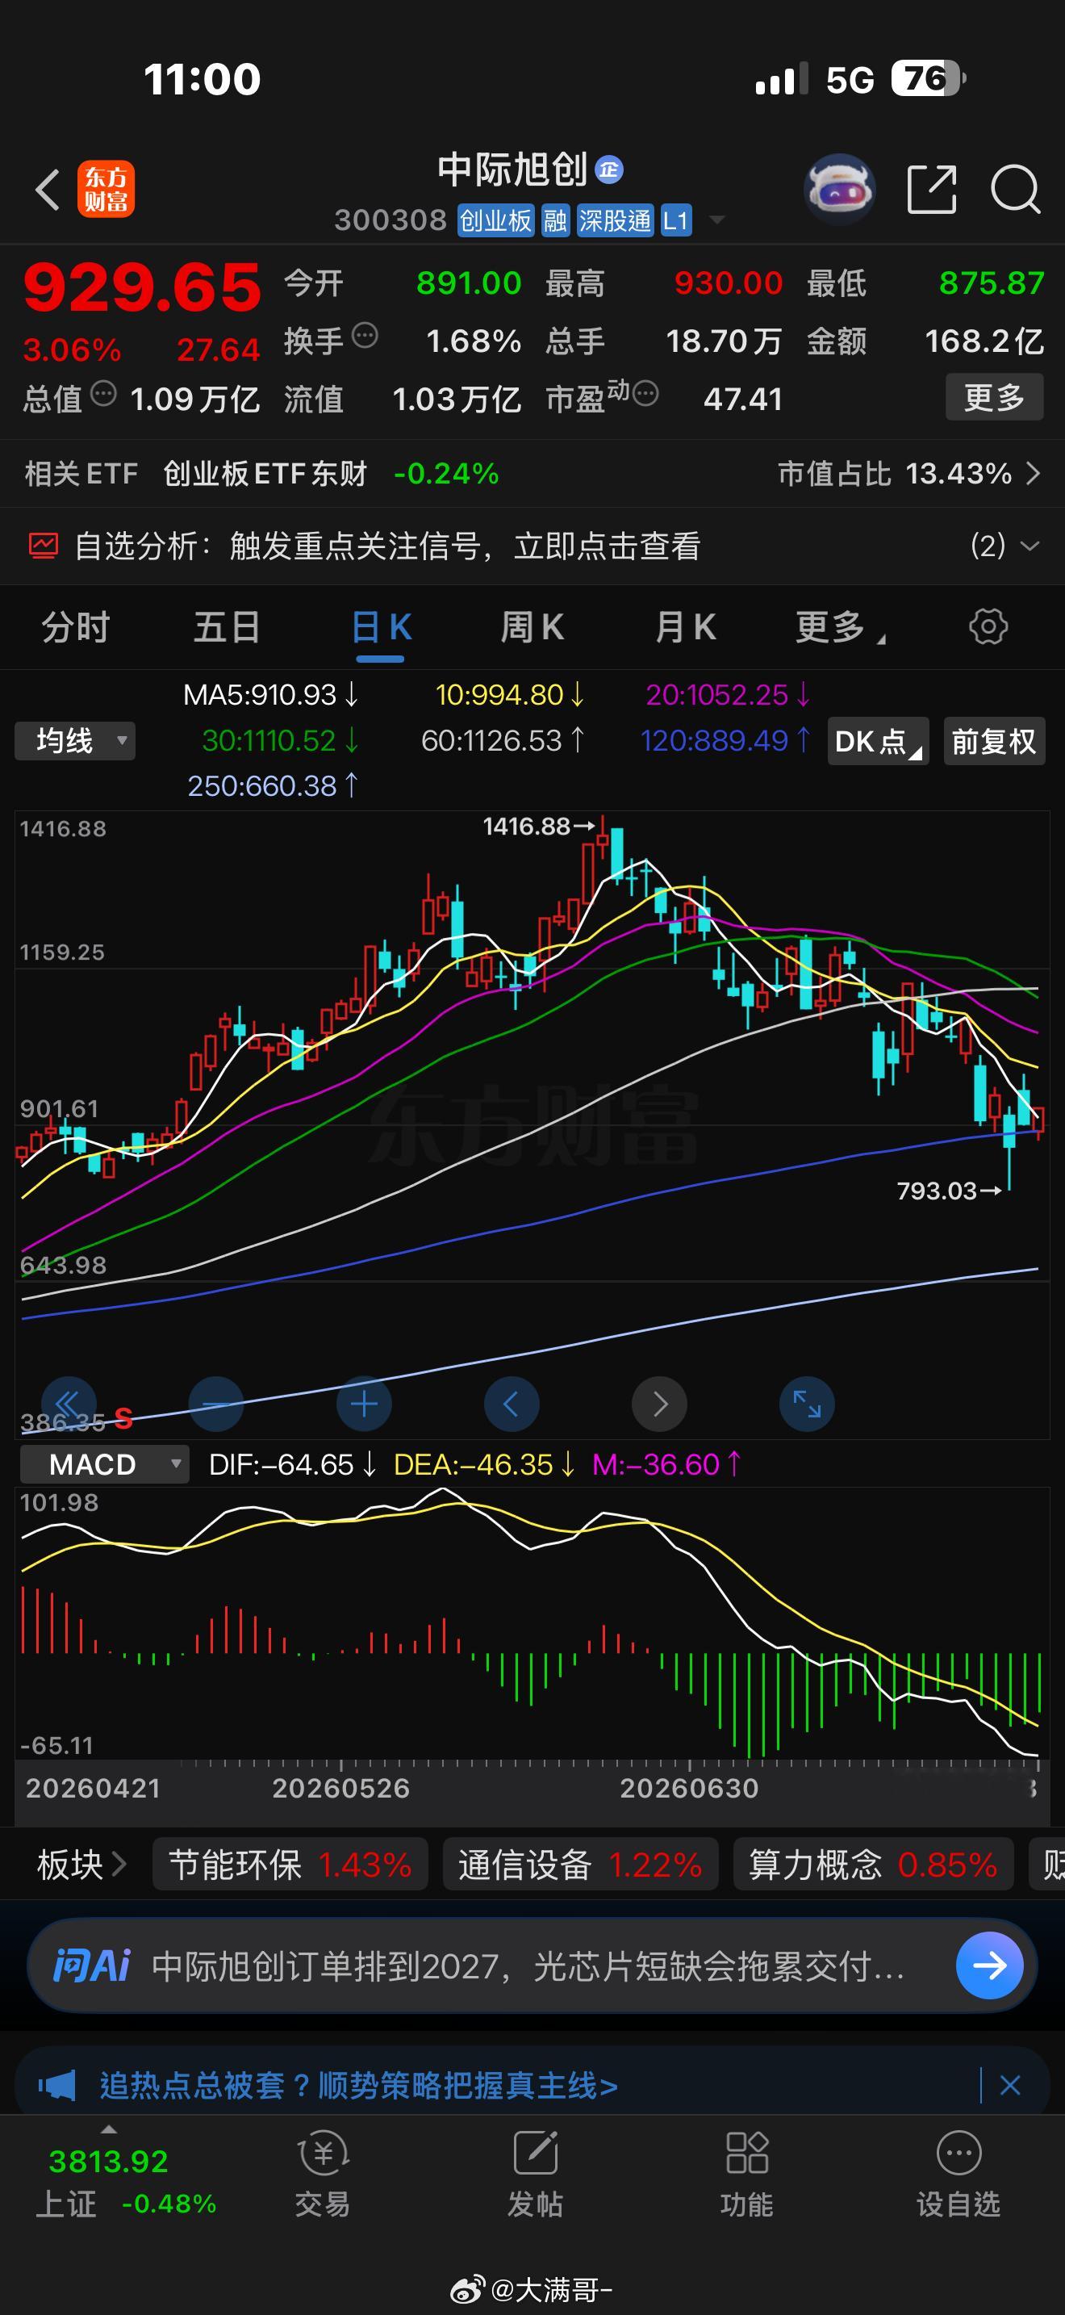Open MACD indicator dropdown
1065x2315 pixels.
104,1464
